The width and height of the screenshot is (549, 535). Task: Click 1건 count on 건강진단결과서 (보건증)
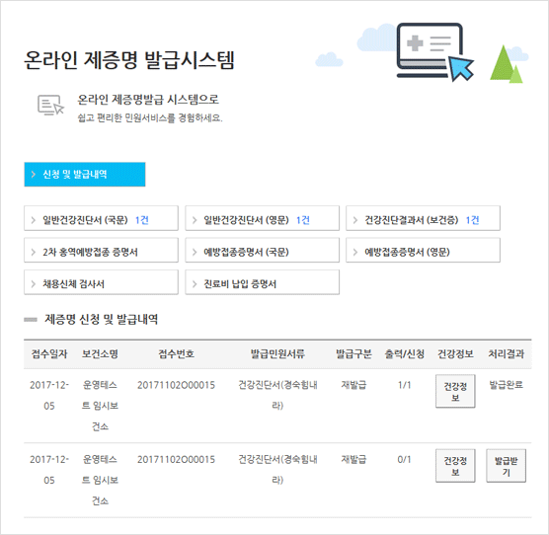click(x=472, y=220)
